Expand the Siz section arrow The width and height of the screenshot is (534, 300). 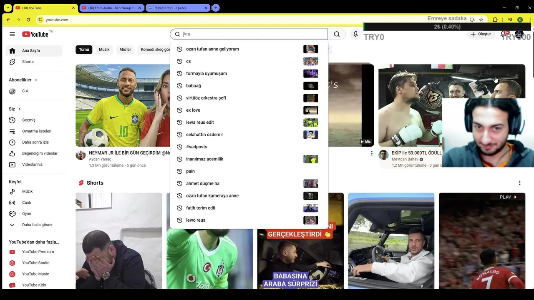[19, 109]
